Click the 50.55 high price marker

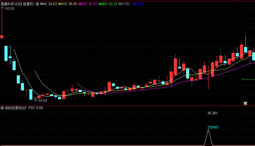tap(10, 9)
